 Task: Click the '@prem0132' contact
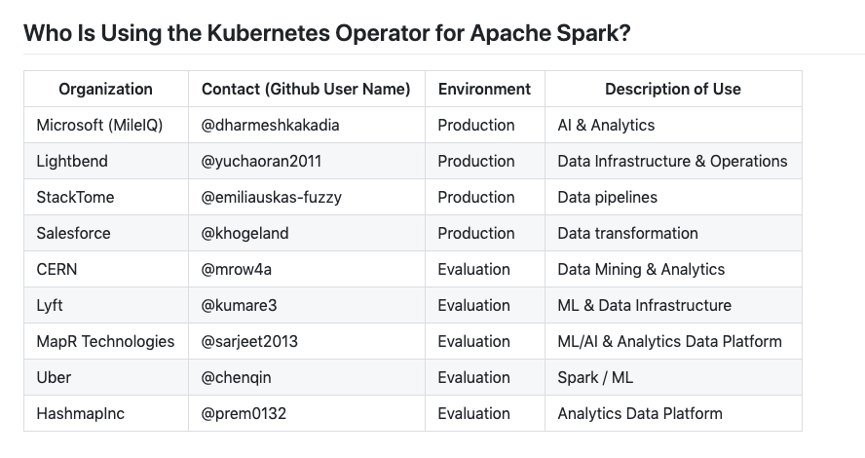click(244, 413)
